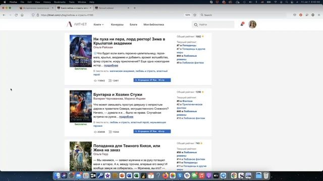Open Microsoft Word from the dock
Image resolution: width=323 pixels, height=181 pixels.
(129, 175)
